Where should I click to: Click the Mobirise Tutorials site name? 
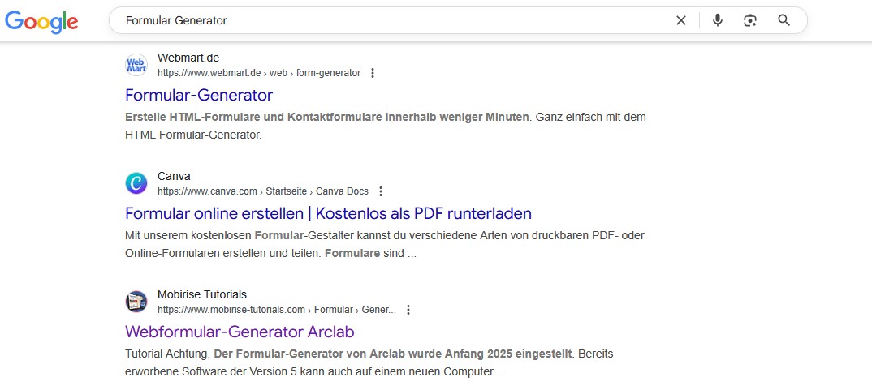click(x=202, y=294)
